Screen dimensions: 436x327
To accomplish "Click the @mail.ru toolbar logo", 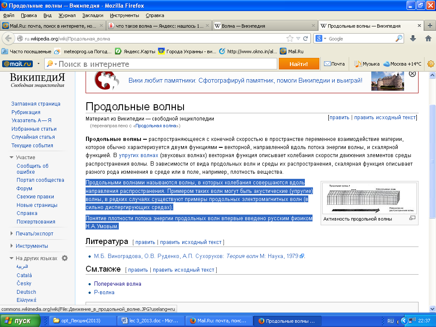I will (17, 64).
